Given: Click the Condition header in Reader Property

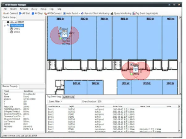Looking at the screenshot, I should click(28, 91).
